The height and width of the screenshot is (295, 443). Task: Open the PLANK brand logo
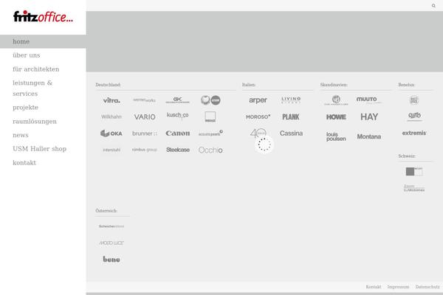(291, 117)
